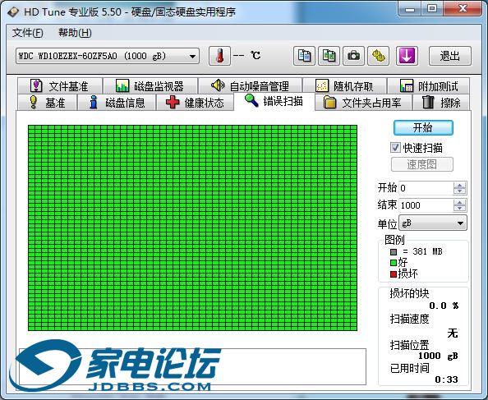Viewport: 488px width, 400px height.
Task: Open options via the gears icon
Action: (x=379, y=56)
